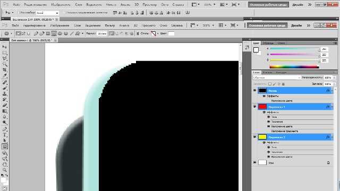Viewport: 340px width, 191px height.
Task: Switch to the Образцы tab in color panel
Action: (268, 43)
